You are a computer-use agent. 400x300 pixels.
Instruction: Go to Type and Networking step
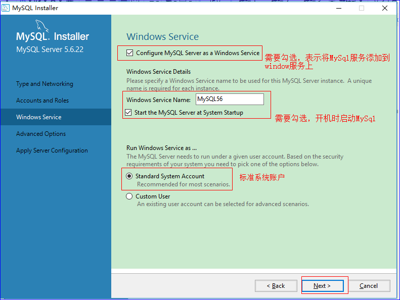[45, 84]
